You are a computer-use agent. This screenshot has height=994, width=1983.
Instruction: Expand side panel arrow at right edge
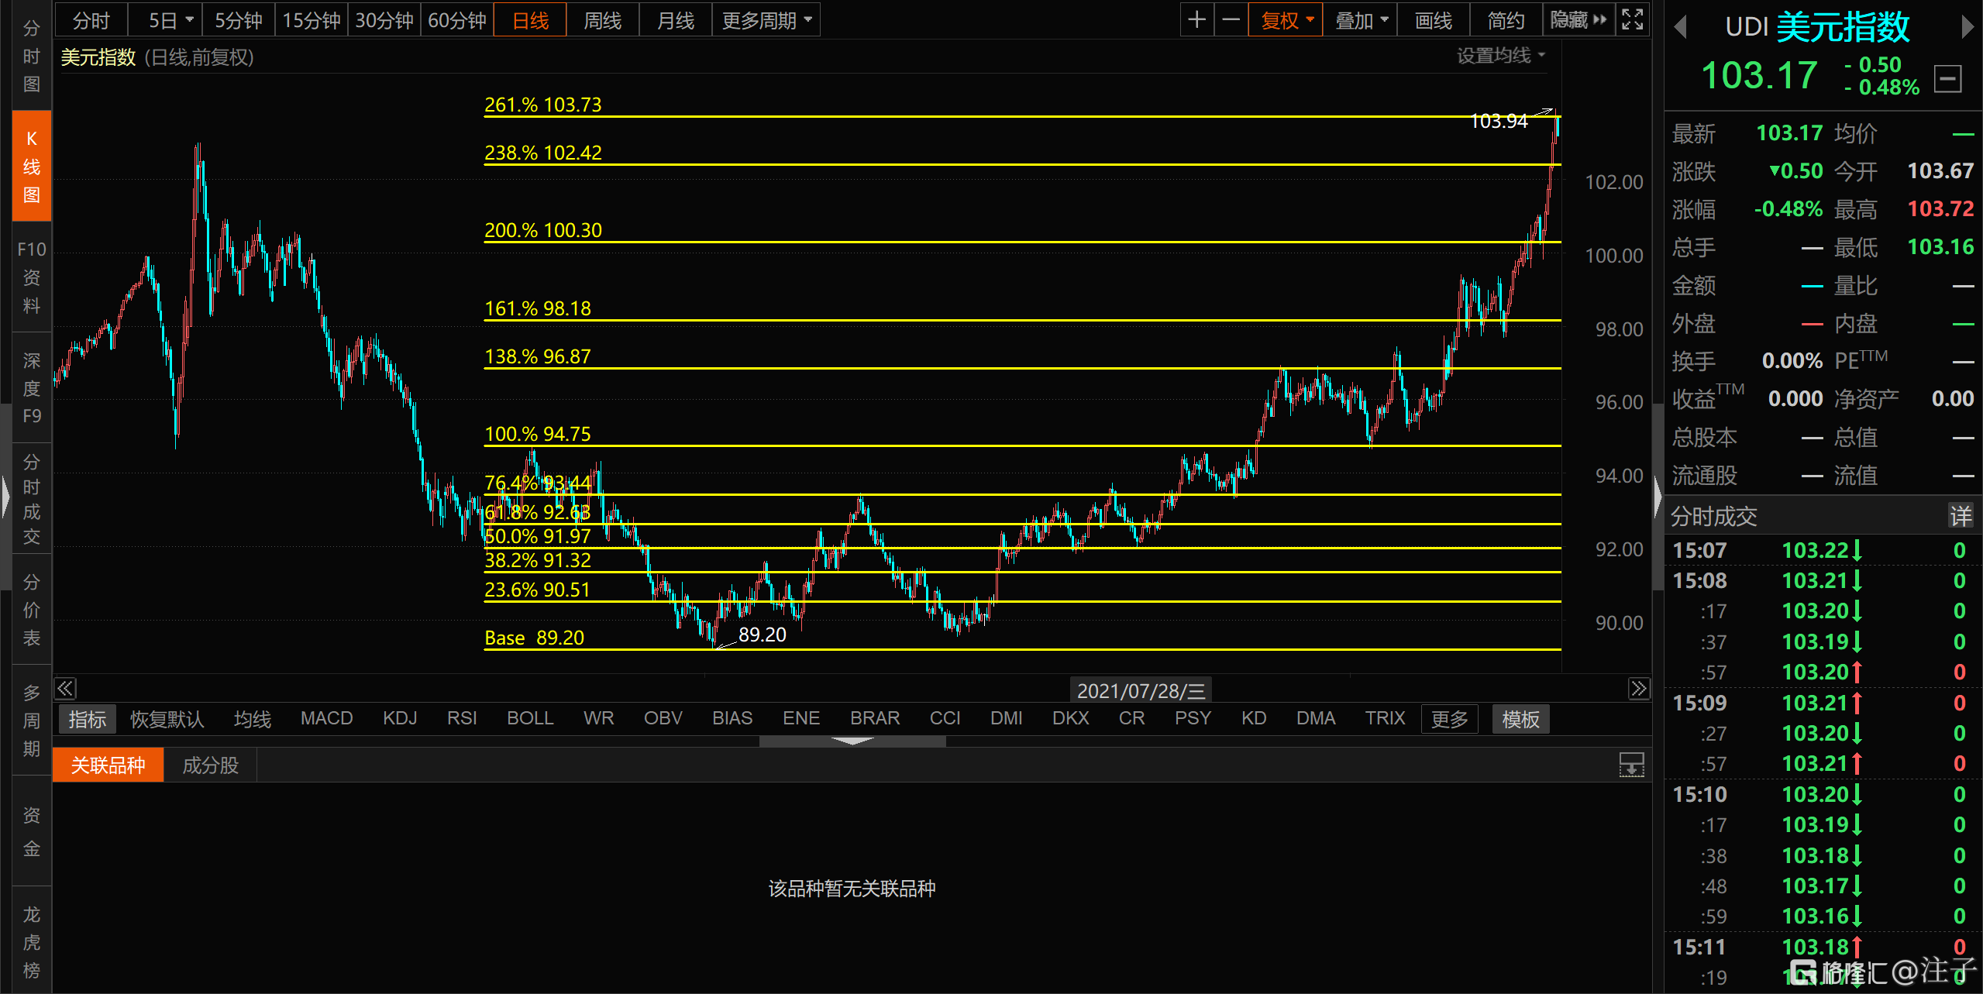1658,496
